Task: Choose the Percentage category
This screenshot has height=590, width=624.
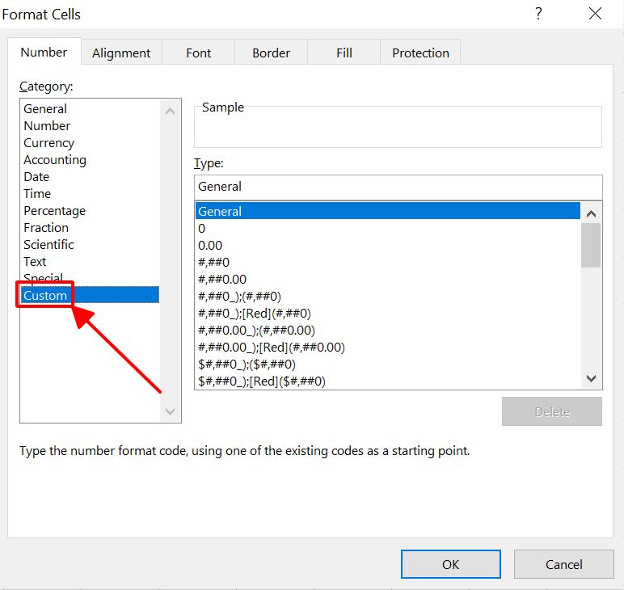Action: point(54,211)
